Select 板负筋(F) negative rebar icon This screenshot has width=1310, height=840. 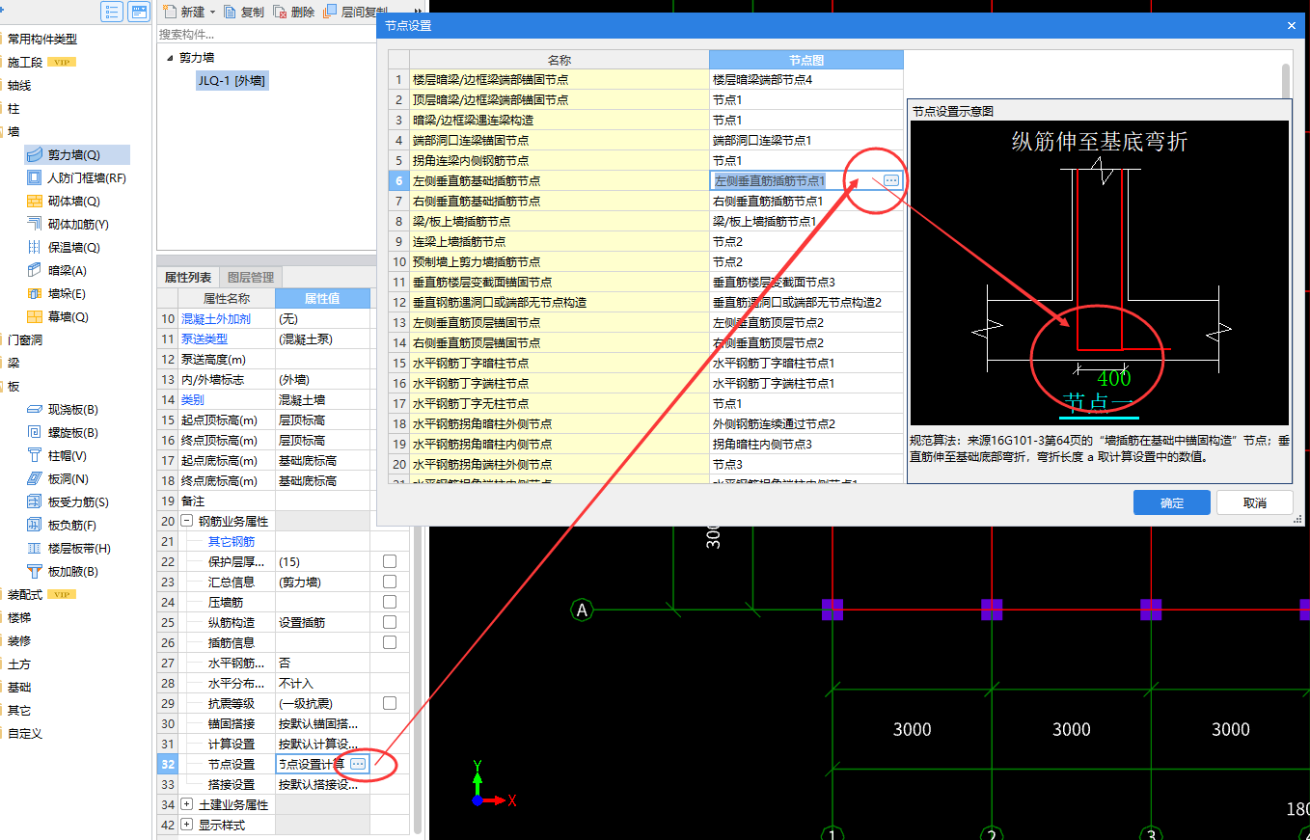tap(35, 525)
